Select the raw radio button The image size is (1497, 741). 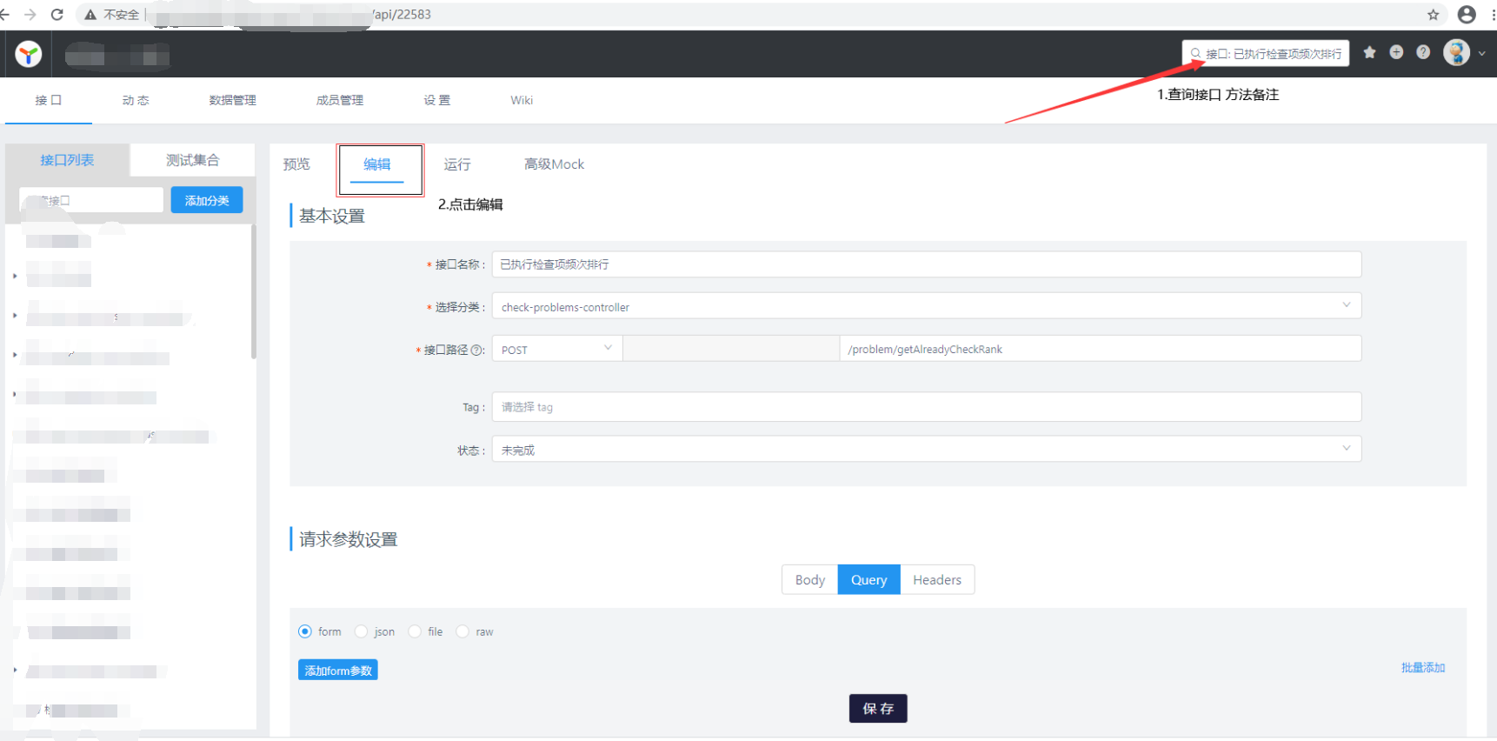click(462, 631)
